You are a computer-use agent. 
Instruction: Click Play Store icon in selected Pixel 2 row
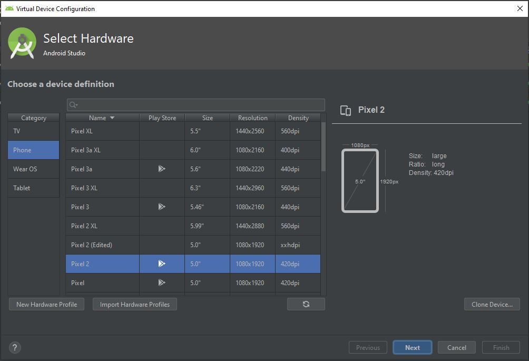(162, 264)
